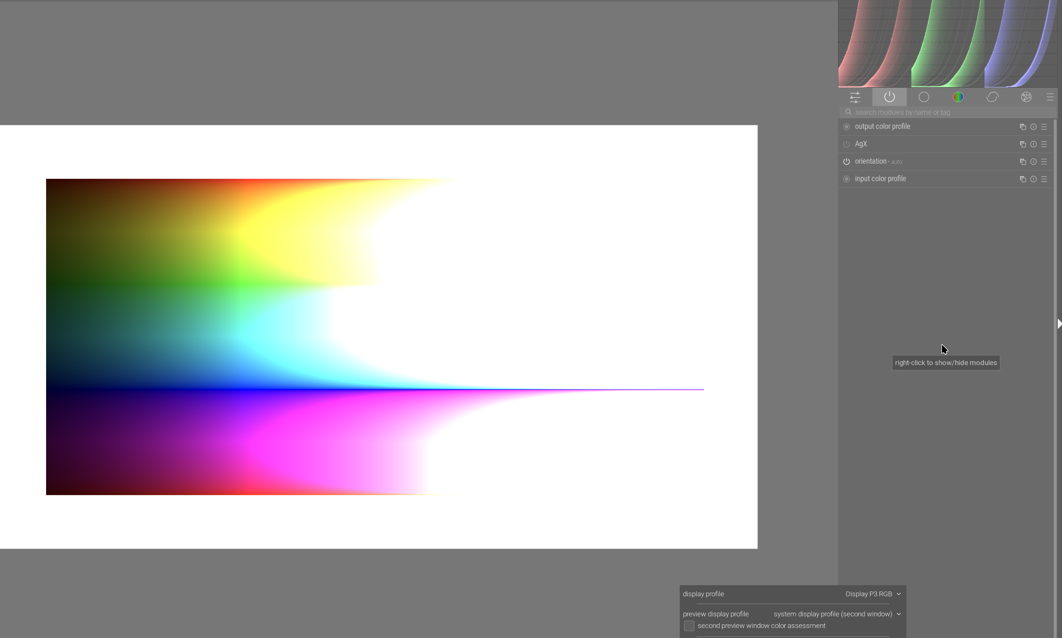Enable the AgX module power toggle
Viewport: 1062px width, 638px height.
(846, 144)
